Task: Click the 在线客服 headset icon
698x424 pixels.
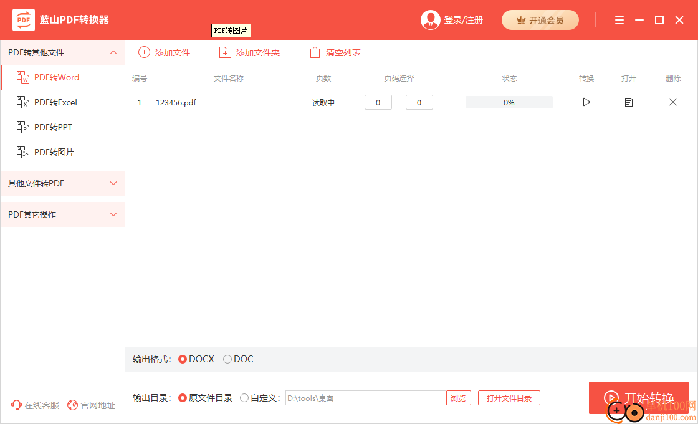Action: point(16,405)
